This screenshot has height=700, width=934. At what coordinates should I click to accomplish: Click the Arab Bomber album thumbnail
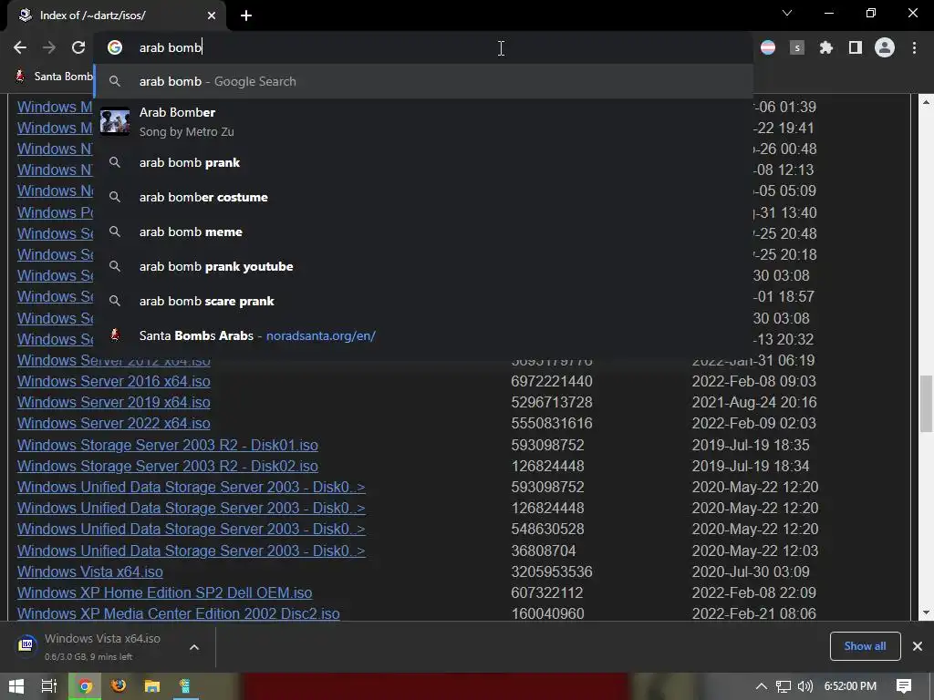click(x=115, y=121)
